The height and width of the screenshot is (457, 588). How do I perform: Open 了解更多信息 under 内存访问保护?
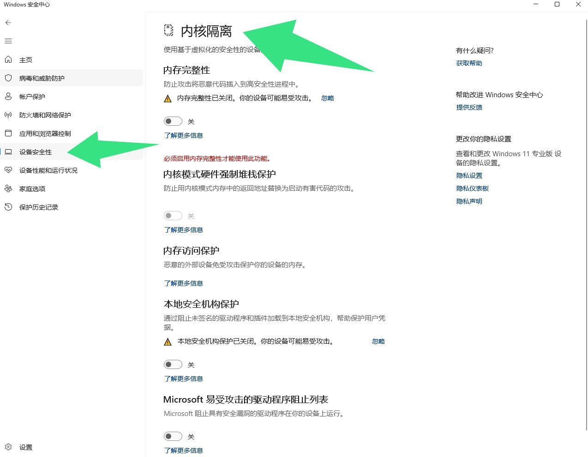point(184,283)
